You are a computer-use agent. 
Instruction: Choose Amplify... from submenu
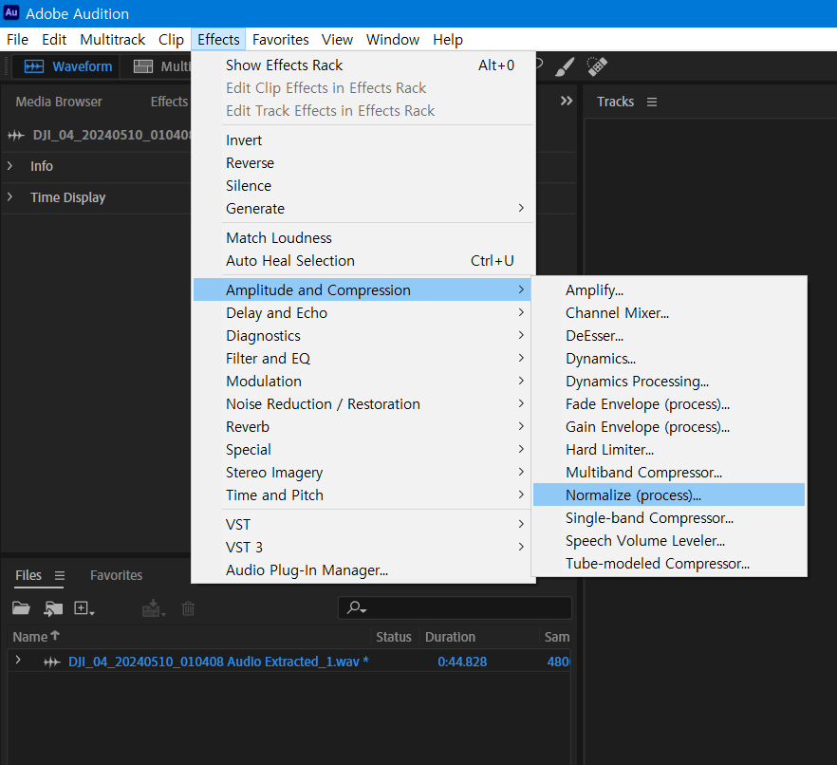pos(669,289)
